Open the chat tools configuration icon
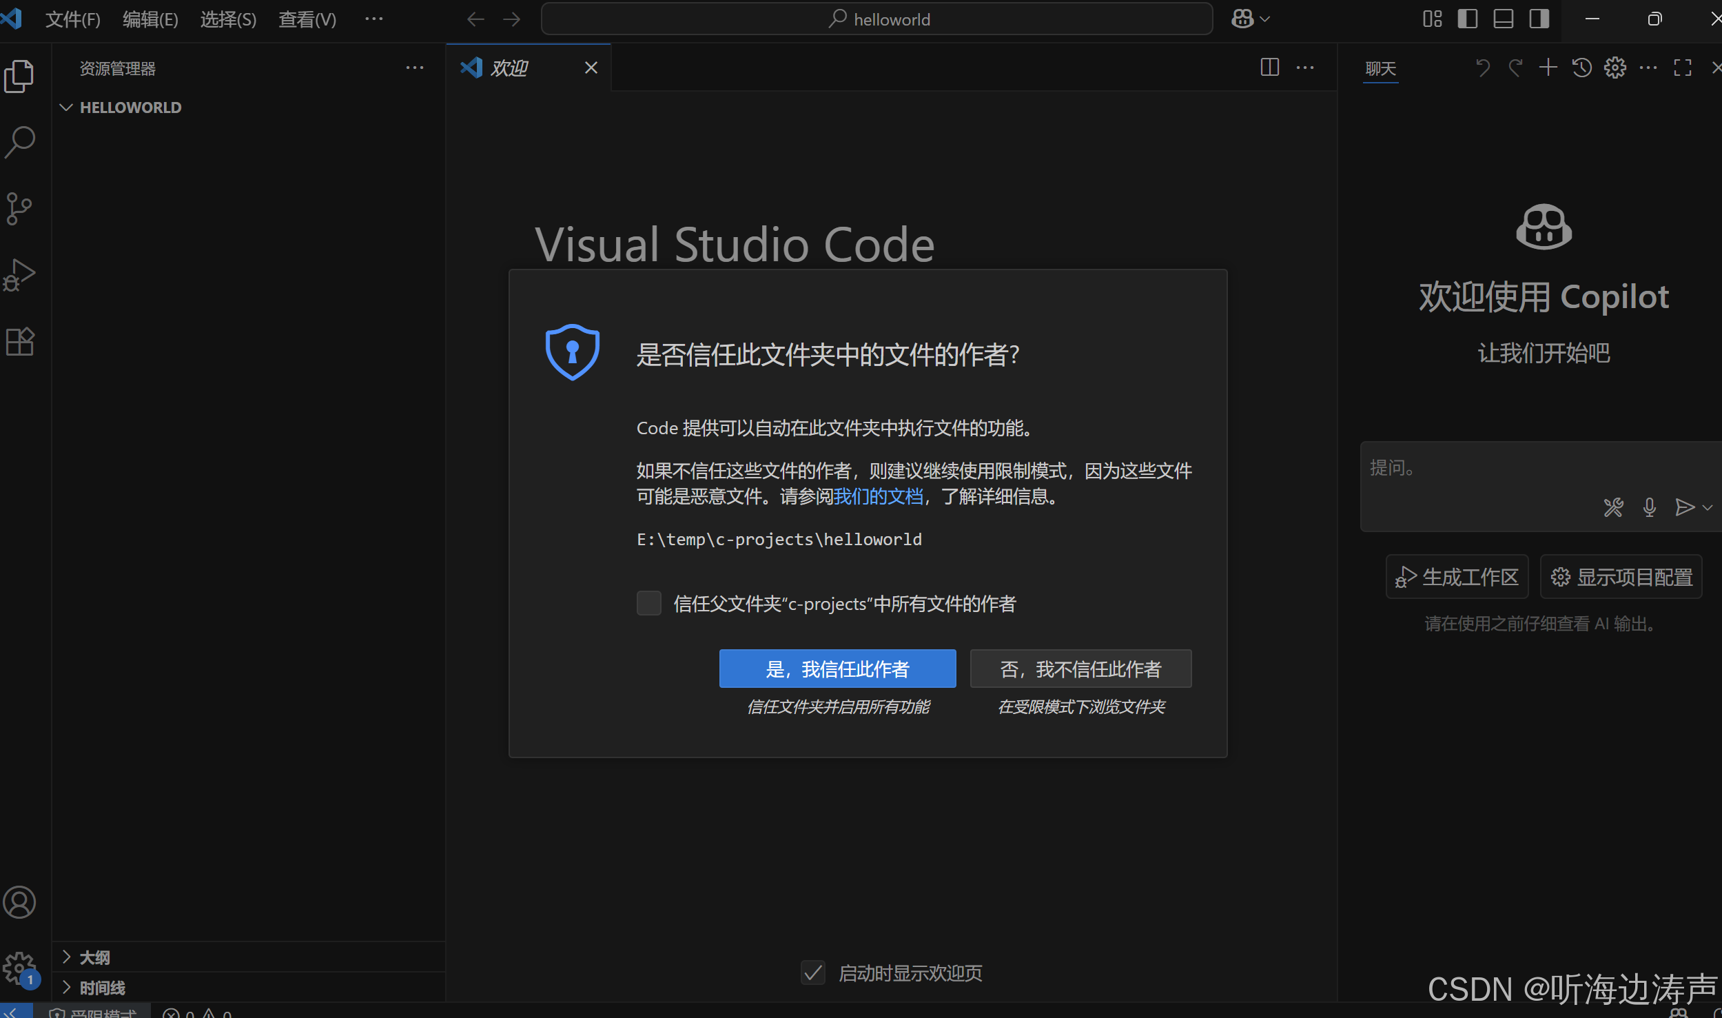The height and width of the screenshot is (1018, 1722). pos(1613,507)
